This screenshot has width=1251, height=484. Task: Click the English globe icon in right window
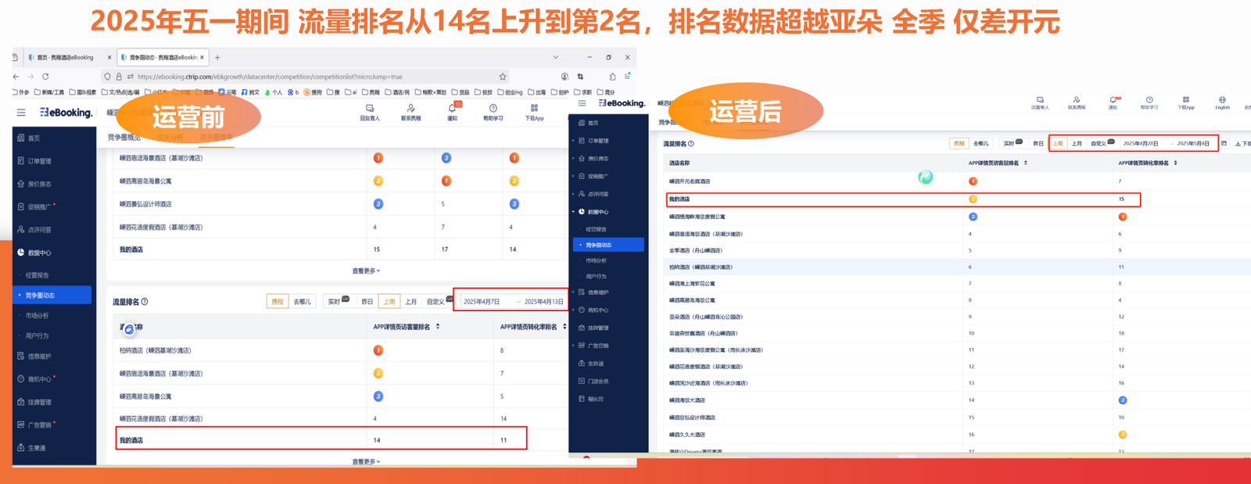(1222, 101)
